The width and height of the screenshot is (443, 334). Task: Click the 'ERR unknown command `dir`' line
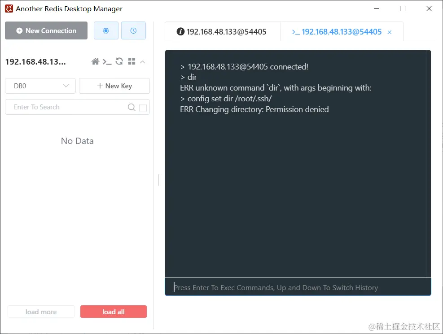point(276,88)
